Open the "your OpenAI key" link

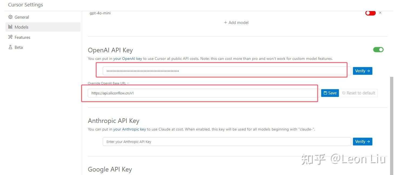[x=127, y=59]
